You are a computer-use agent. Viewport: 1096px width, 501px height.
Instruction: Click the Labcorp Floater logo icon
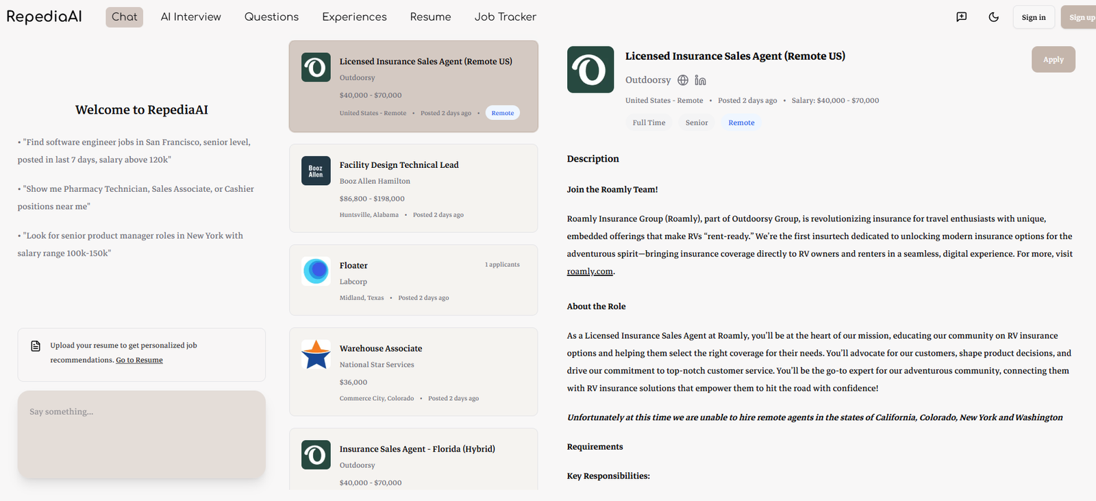coord(316,271)
